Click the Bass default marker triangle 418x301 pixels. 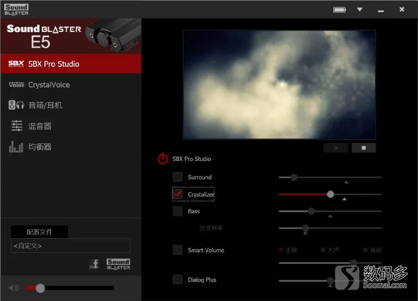[x=330, y=216]
